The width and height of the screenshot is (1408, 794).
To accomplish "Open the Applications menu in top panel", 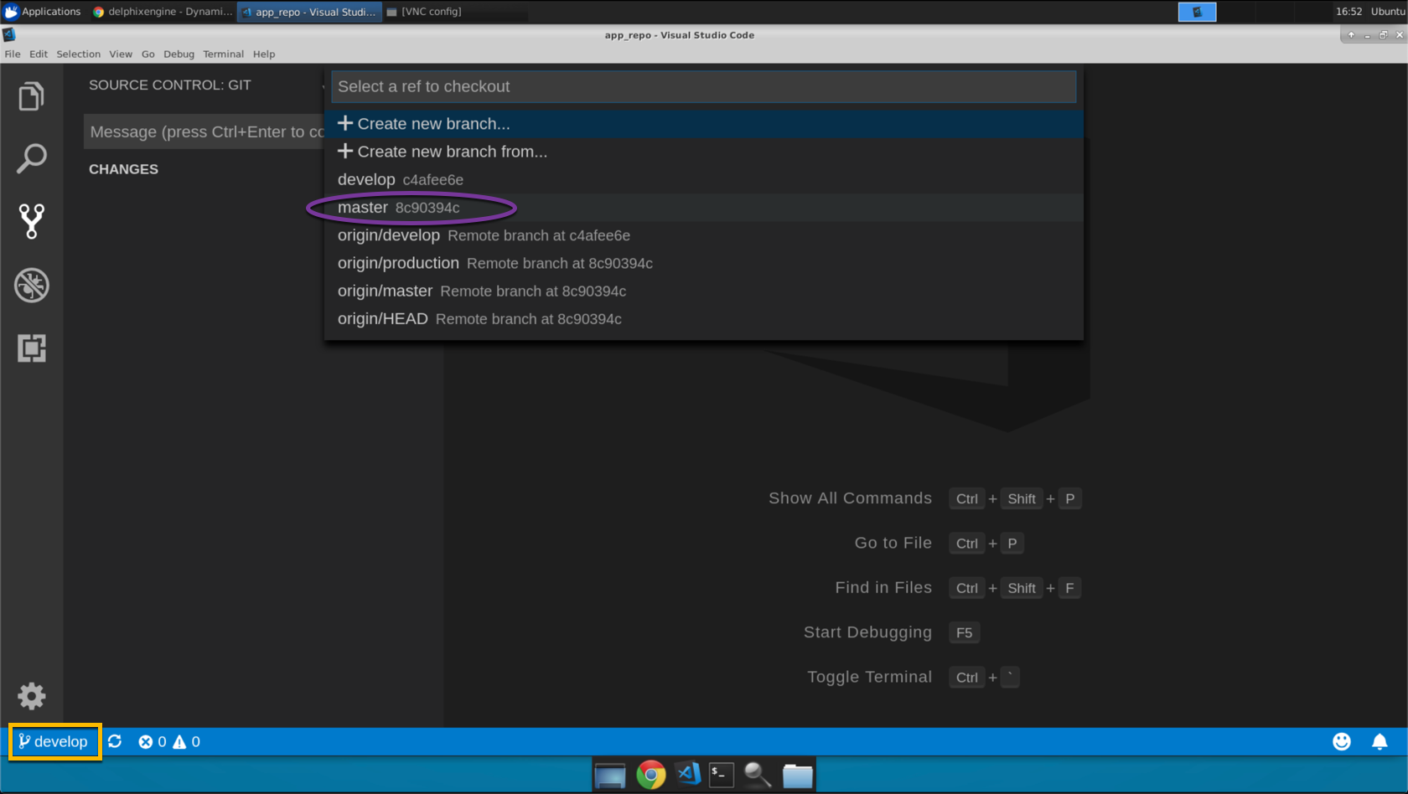I will pos(43,12).
